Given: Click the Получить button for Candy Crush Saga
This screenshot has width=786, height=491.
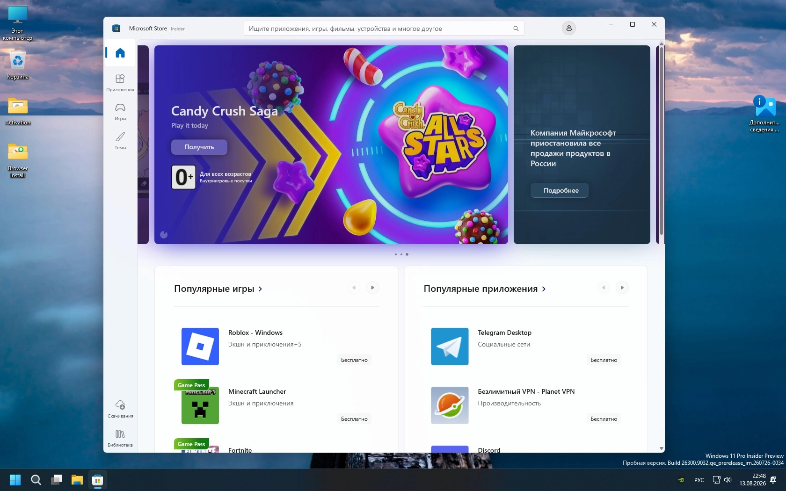Looking at the screenshot, I should pos(199,147).
